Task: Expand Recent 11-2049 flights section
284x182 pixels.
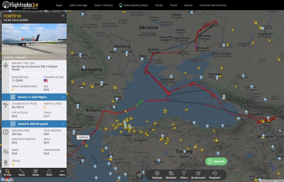Action: pos(34,97)
